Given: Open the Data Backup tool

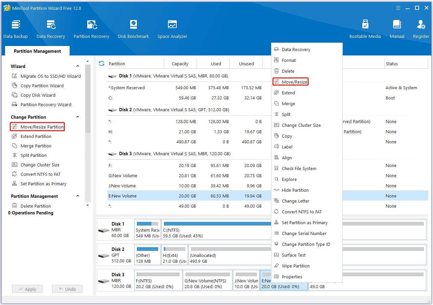Looking at the screenshot, I should pyautogui.click(x=16, y=29).
